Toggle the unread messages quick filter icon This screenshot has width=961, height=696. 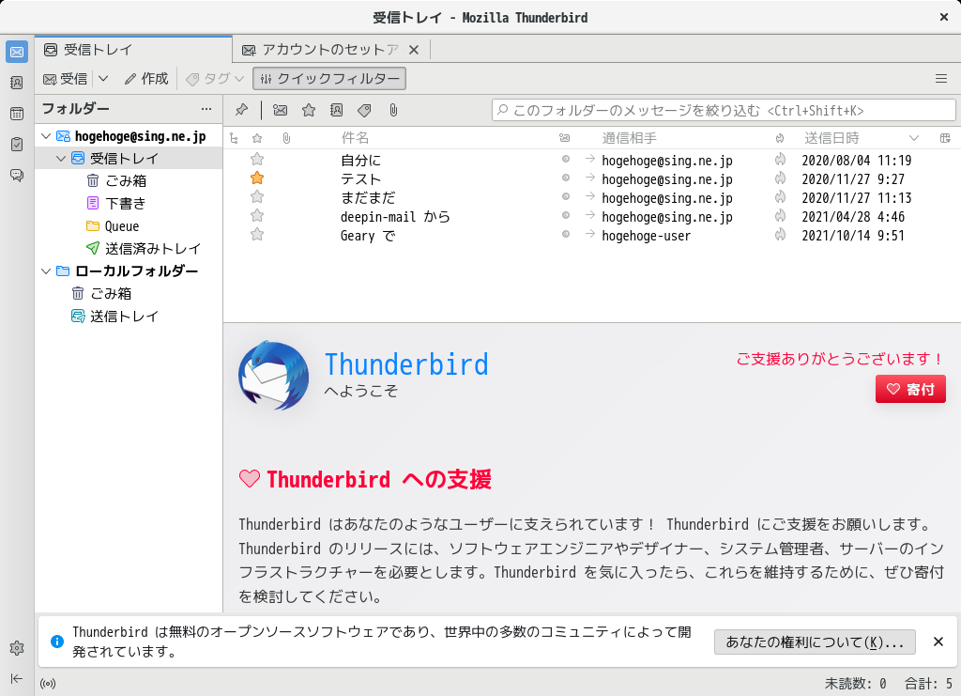(280, 111)
